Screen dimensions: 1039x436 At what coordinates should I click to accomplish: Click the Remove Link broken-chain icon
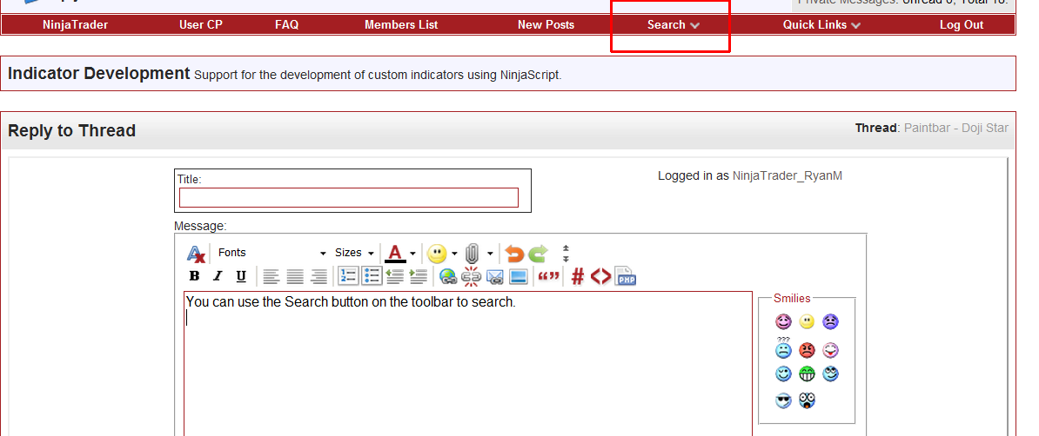pos(471,276)
